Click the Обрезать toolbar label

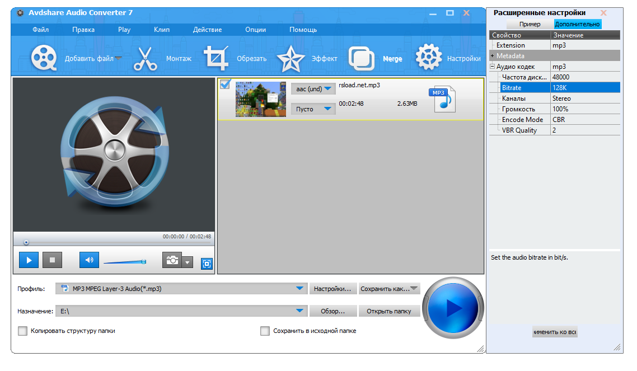251,58
